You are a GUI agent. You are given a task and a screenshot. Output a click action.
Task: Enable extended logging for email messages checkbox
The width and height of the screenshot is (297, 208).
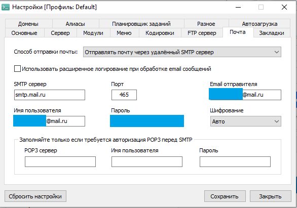pos(17,69)
